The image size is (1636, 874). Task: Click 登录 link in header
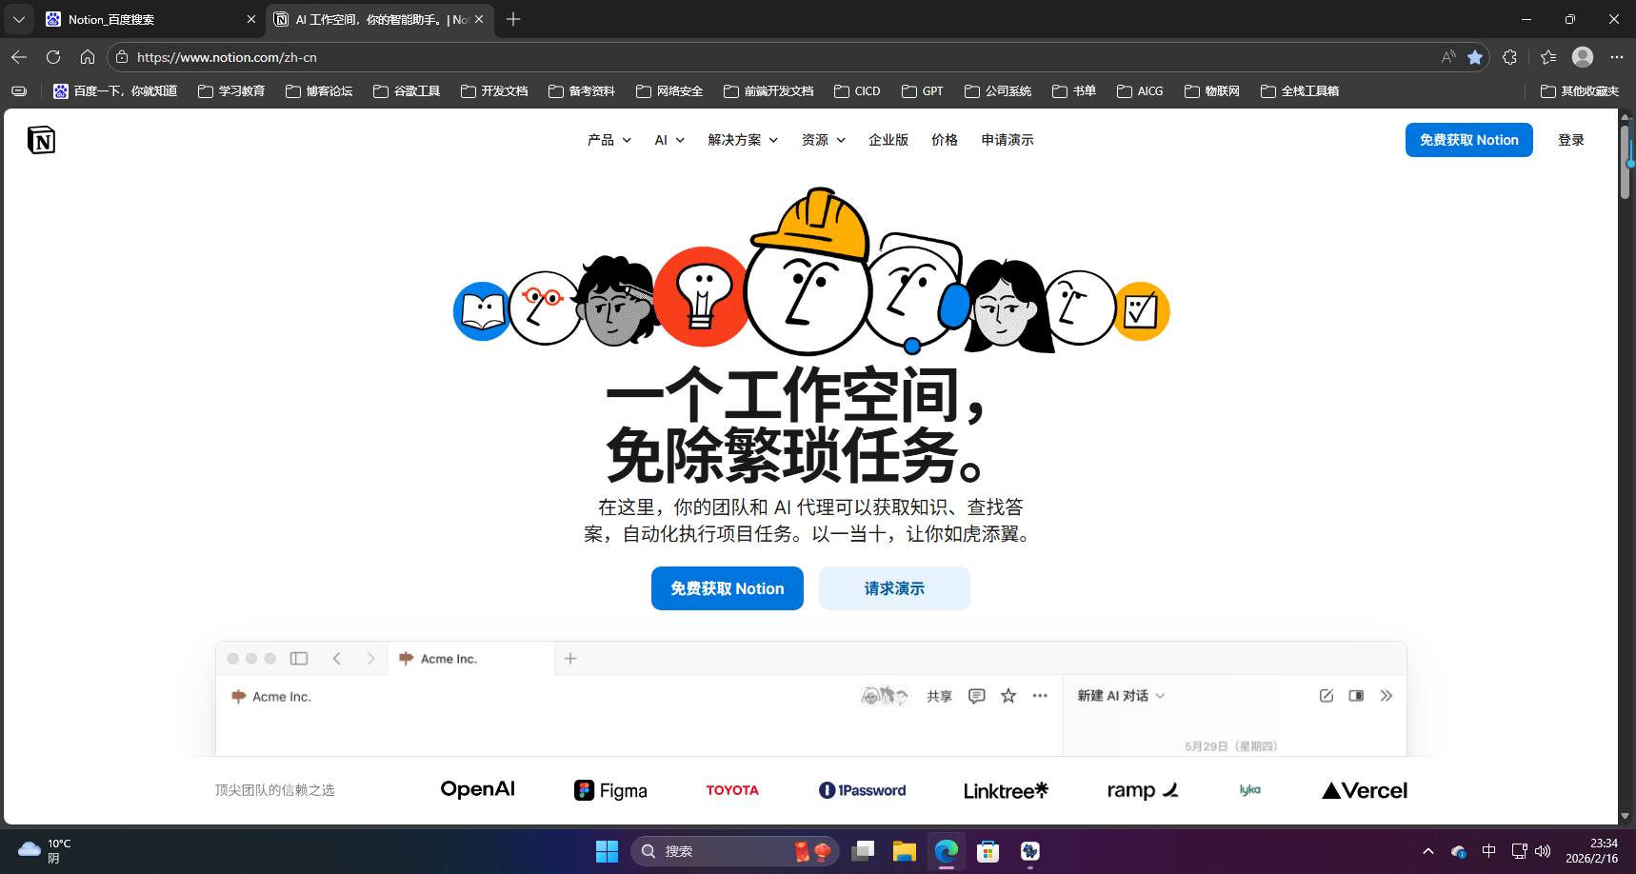pos(1571,140)
